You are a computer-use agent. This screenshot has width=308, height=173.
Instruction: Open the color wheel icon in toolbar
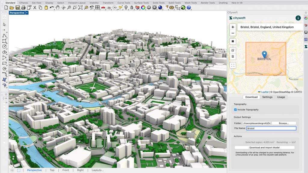click(143, 8)
